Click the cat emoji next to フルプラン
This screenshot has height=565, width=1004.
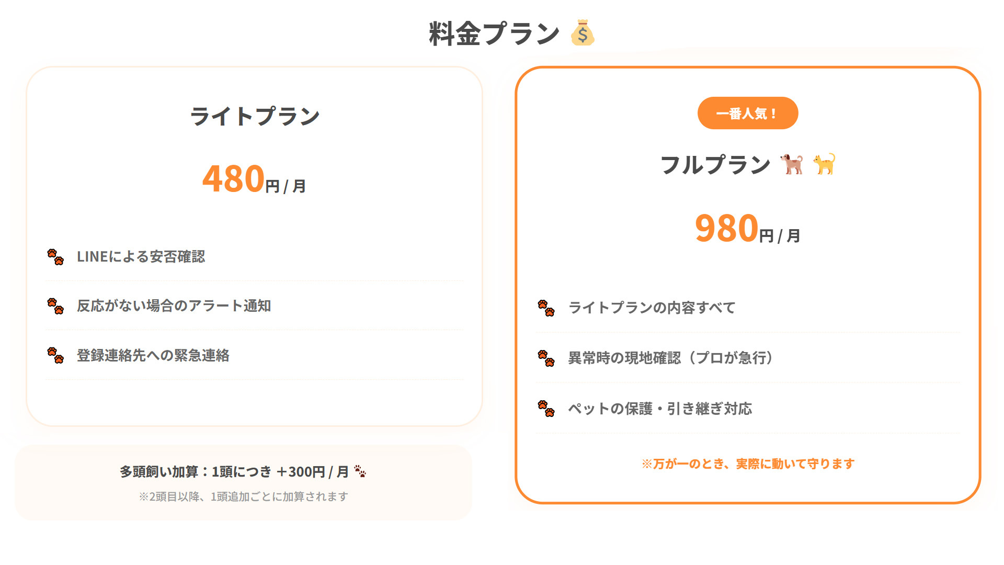click(x=824, y=164)
